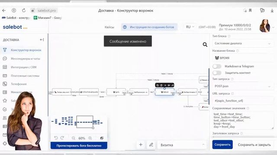Click the leaf icon beside zoom controls
277x155 pixels.
pos(102,138)
